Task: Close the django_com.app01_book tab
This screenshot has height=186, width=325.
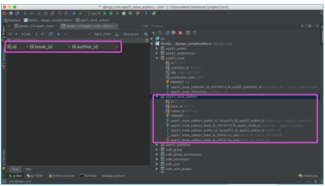Action: coord(56,26)
